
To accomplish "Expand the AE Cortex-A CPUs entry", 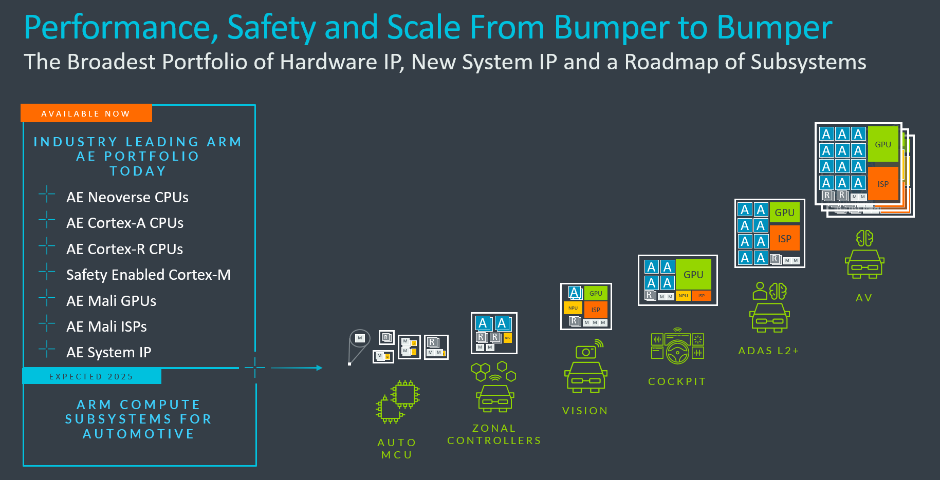I will tap(46, 220).
